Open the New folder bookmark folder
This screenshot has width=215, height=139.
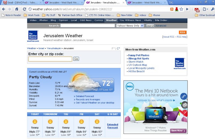125,15
